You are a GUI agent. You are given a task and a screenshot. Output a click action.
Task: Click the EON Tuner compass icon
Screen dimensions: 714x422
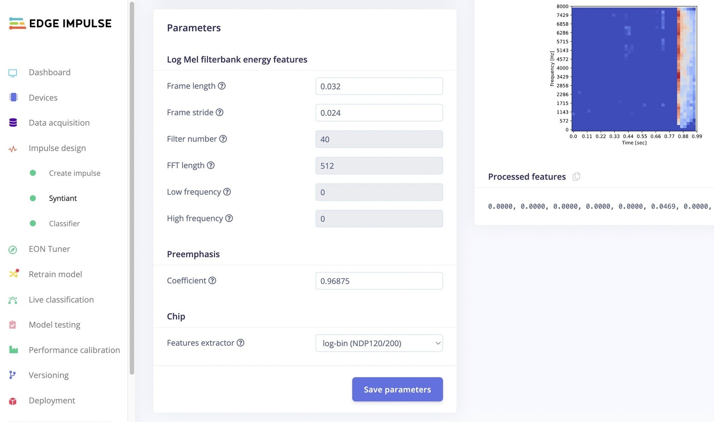point(13,250)
